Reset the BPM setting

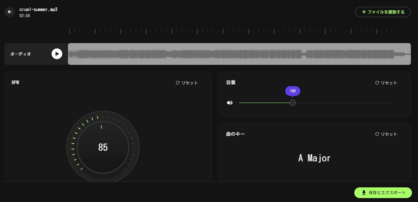tap(187, 83)
